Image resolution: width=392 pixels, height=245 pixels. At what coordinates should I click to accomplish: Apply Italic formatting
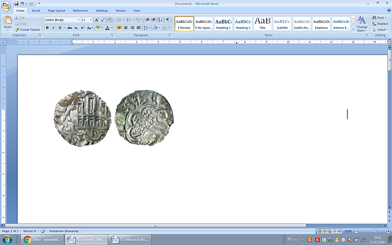click(53, 27)
